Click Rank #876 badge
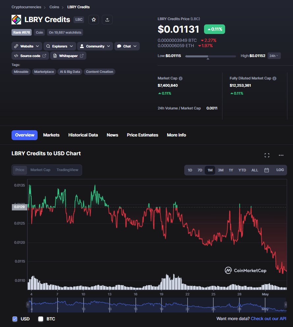The image size is (293, 327). coord(21,32)
